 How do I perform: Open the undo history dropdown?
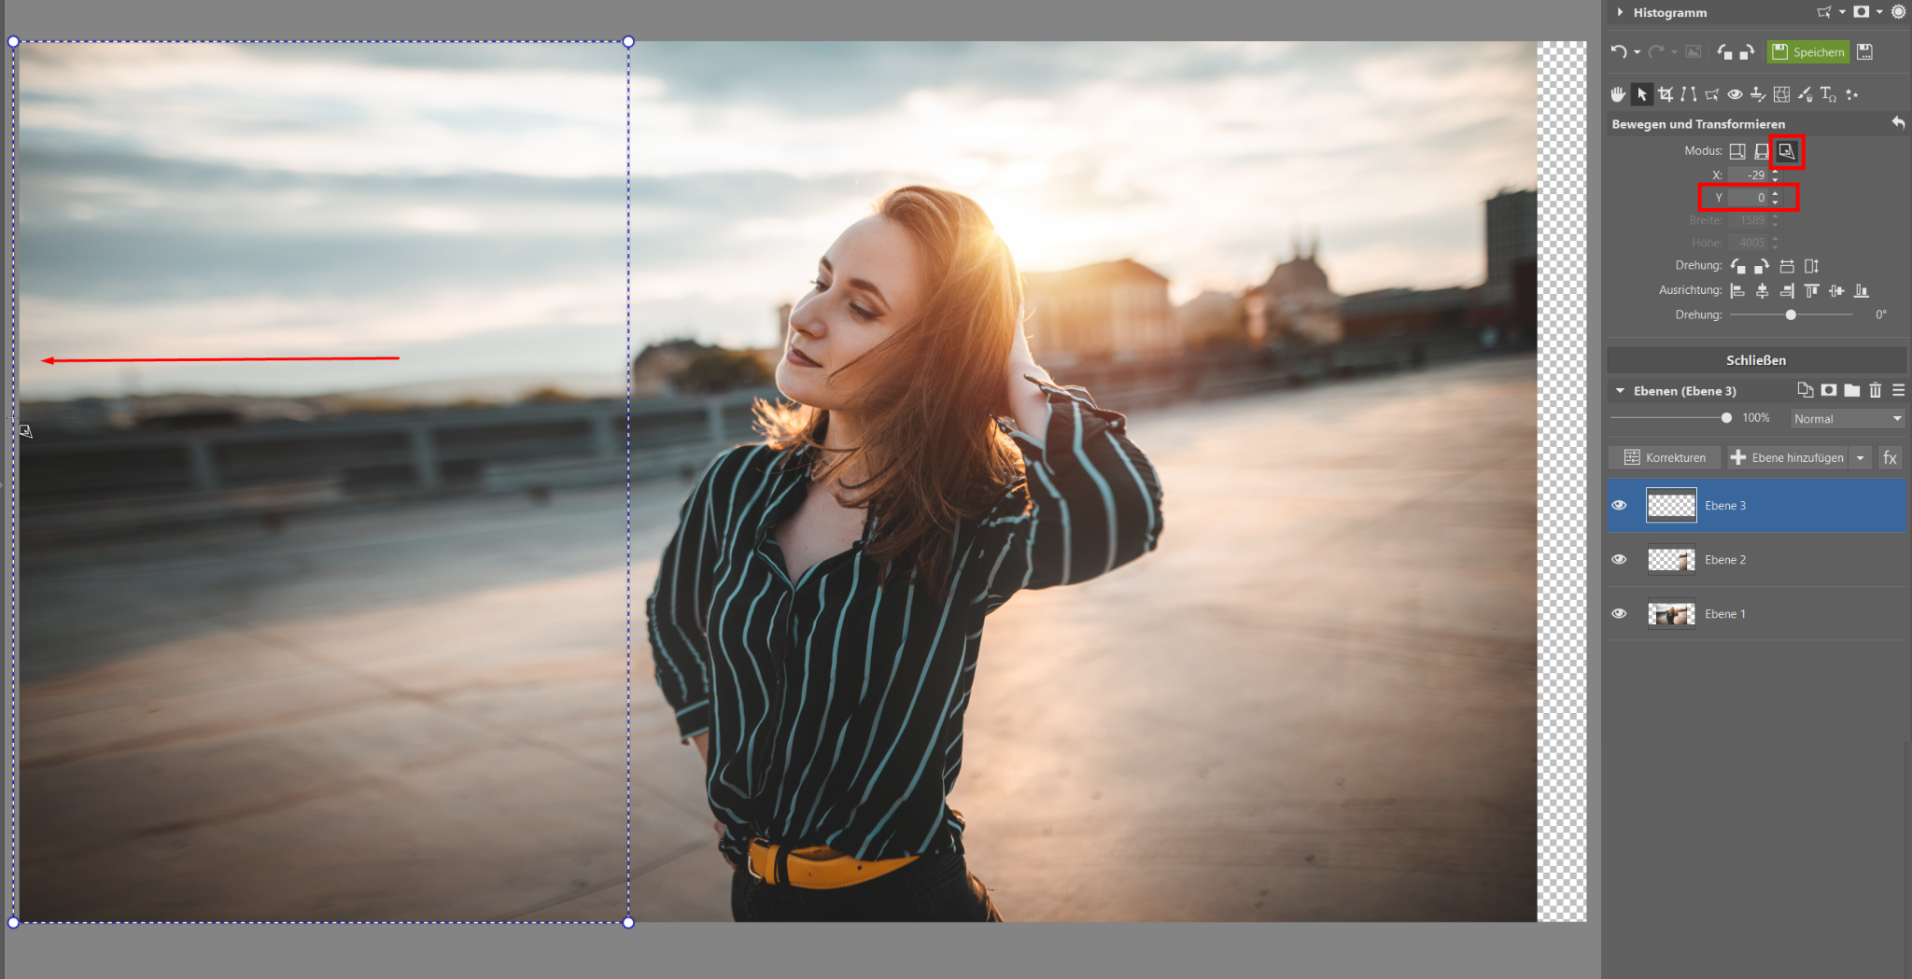(1637, 52)
